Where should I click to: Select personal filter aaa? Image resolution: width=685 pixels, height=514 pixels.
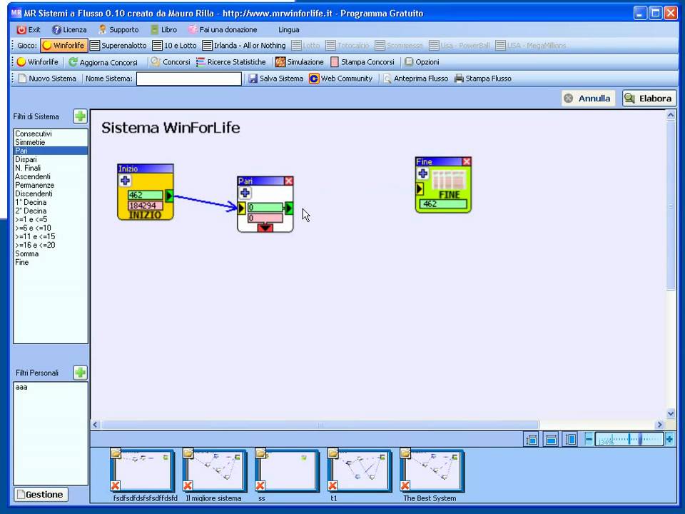(x=51, y=387)
